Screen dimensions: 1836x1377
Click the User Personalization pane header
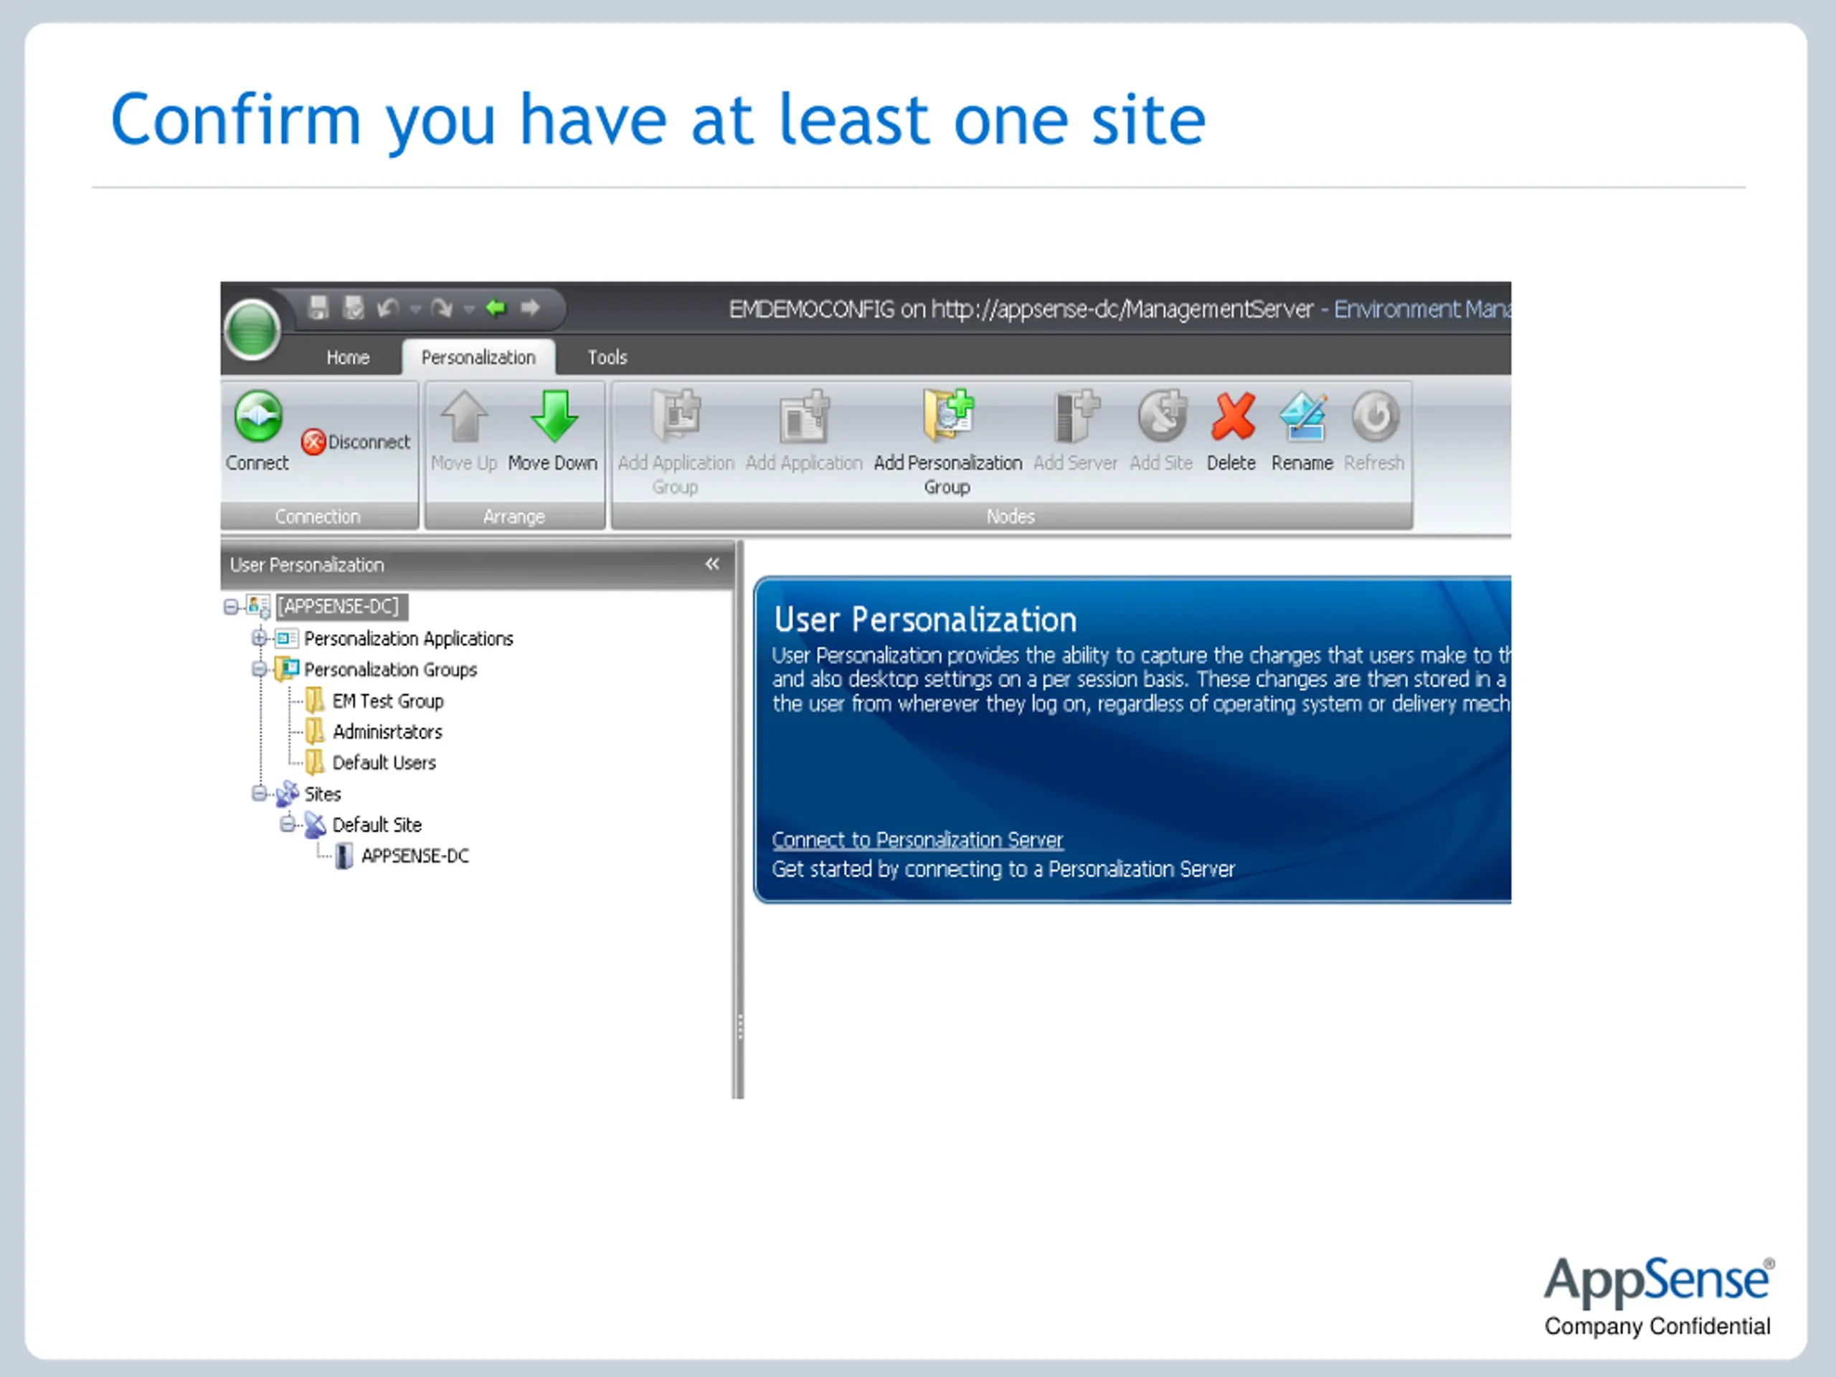coord(476,565)
